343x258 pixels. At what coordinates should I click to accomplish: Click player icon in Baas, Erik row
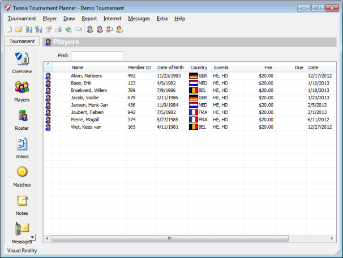coord(48,83)
